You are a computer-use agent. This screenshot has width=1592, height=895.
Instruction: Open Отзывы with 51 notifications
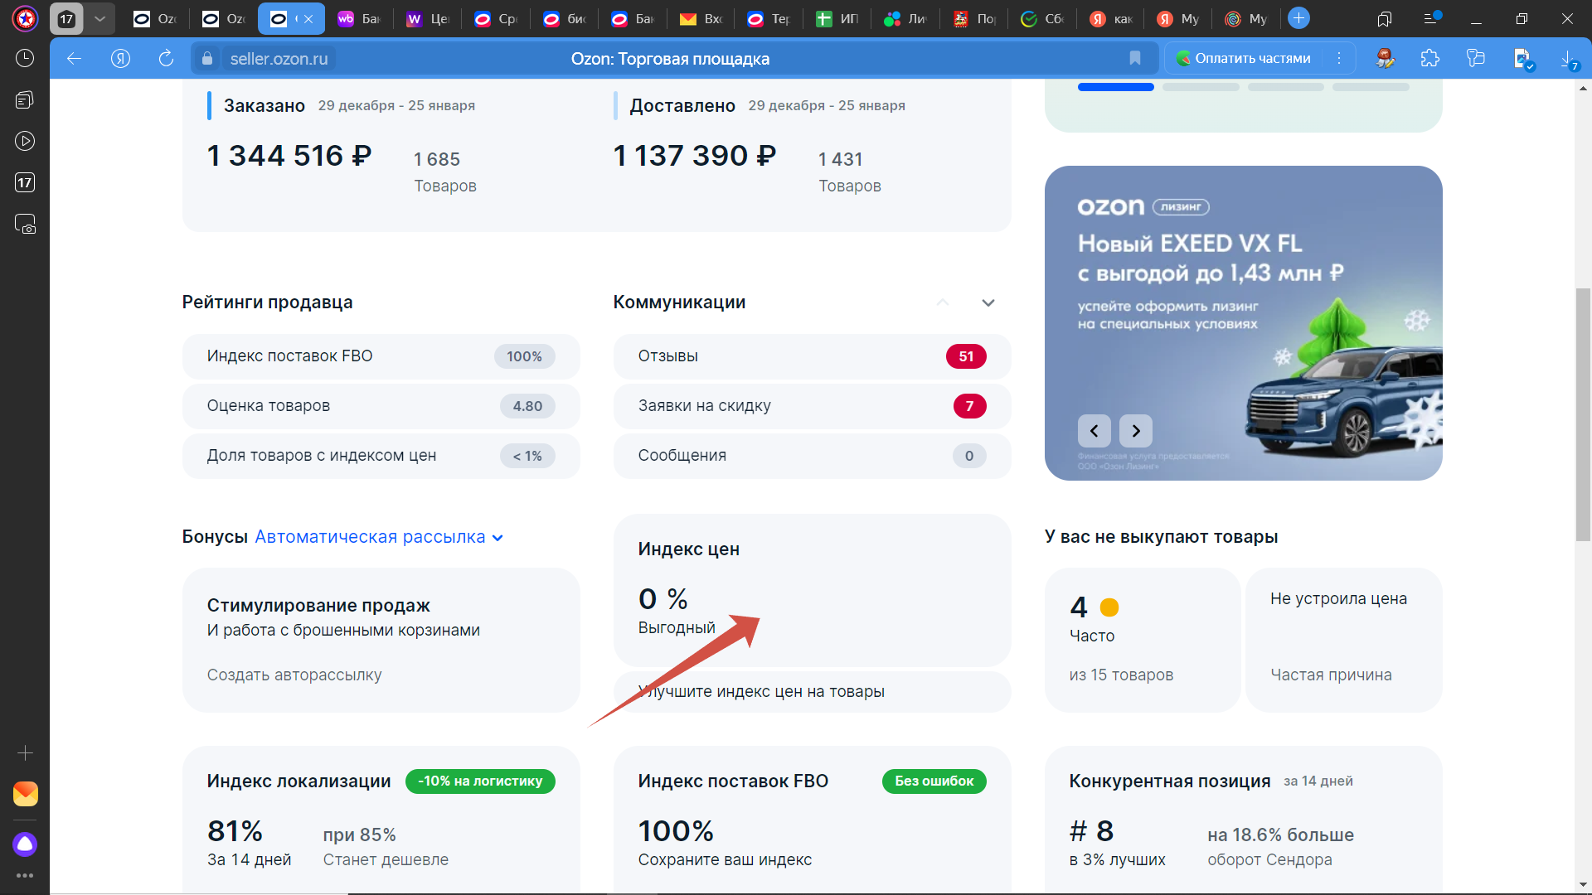click(x=812, y=356)
